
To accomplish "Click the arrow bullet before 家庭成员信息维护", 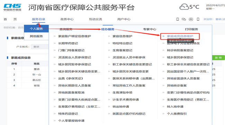I will [163, 36].
